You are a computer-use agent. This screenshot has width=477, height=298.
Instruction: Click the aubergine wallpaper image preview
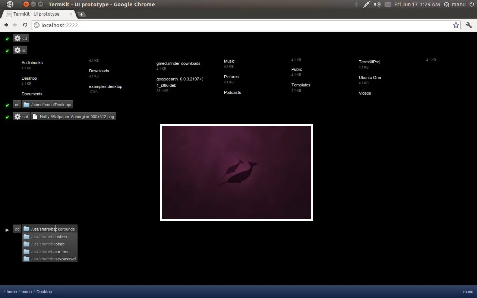[237, 172]
